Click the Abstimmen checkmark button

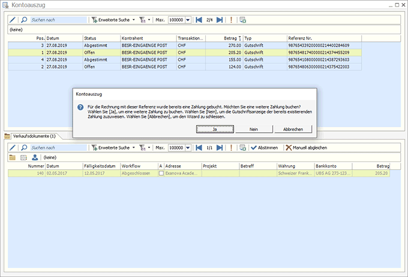tap(264, 148)
